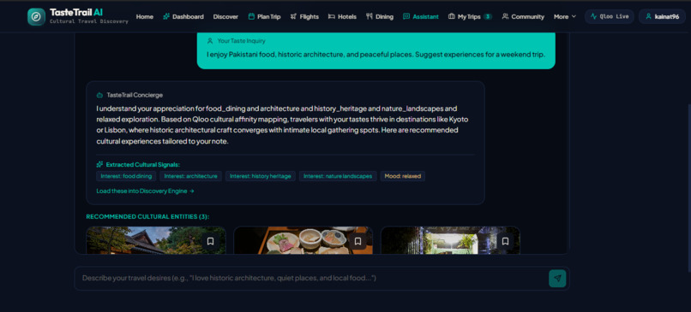Viewport: 691px width, 312px height.
Task: Bookmark the third garden alley card
Action: coord(506,241)
